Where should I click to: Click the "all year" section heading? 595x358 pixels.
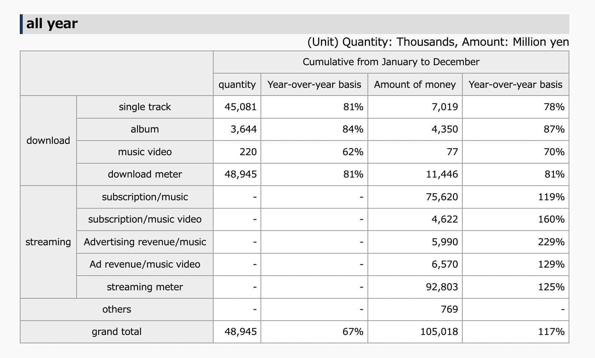coord(52,24)
